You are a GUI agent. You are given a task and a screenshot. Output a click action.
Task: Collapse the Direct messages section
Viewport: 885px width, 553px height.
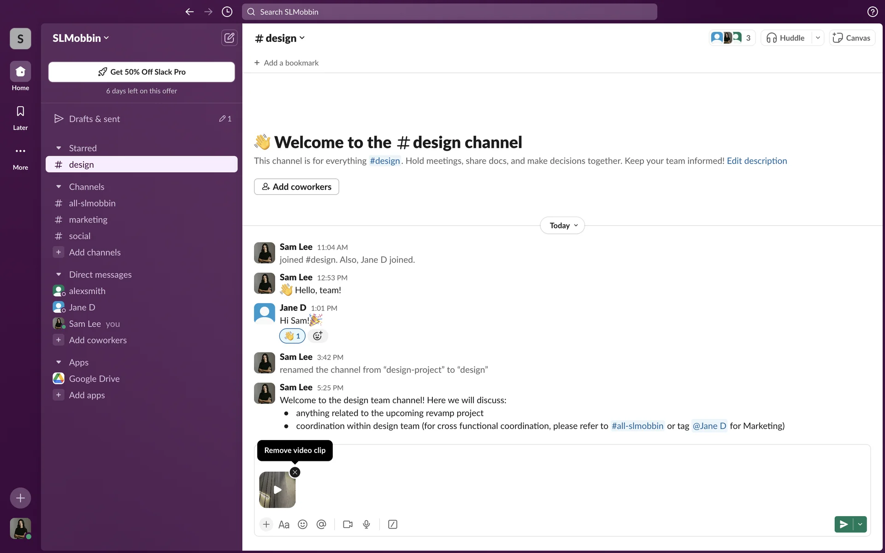pyautogui.click(x=59, y=275)
